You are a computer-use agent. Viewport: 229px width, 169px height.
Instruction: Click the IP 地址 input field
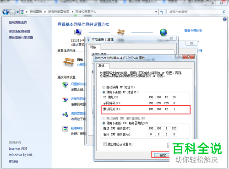pyautogui.click(x=163, y=97)
